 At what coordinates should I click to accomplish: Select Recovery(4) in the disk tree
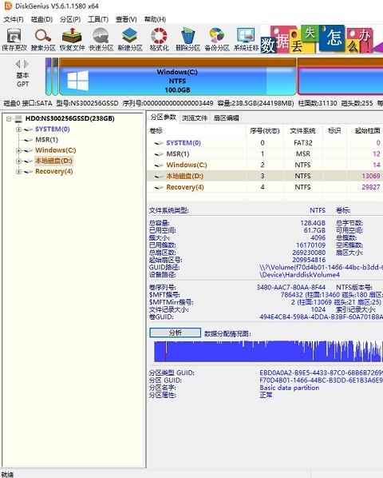(x=53, y=172)
